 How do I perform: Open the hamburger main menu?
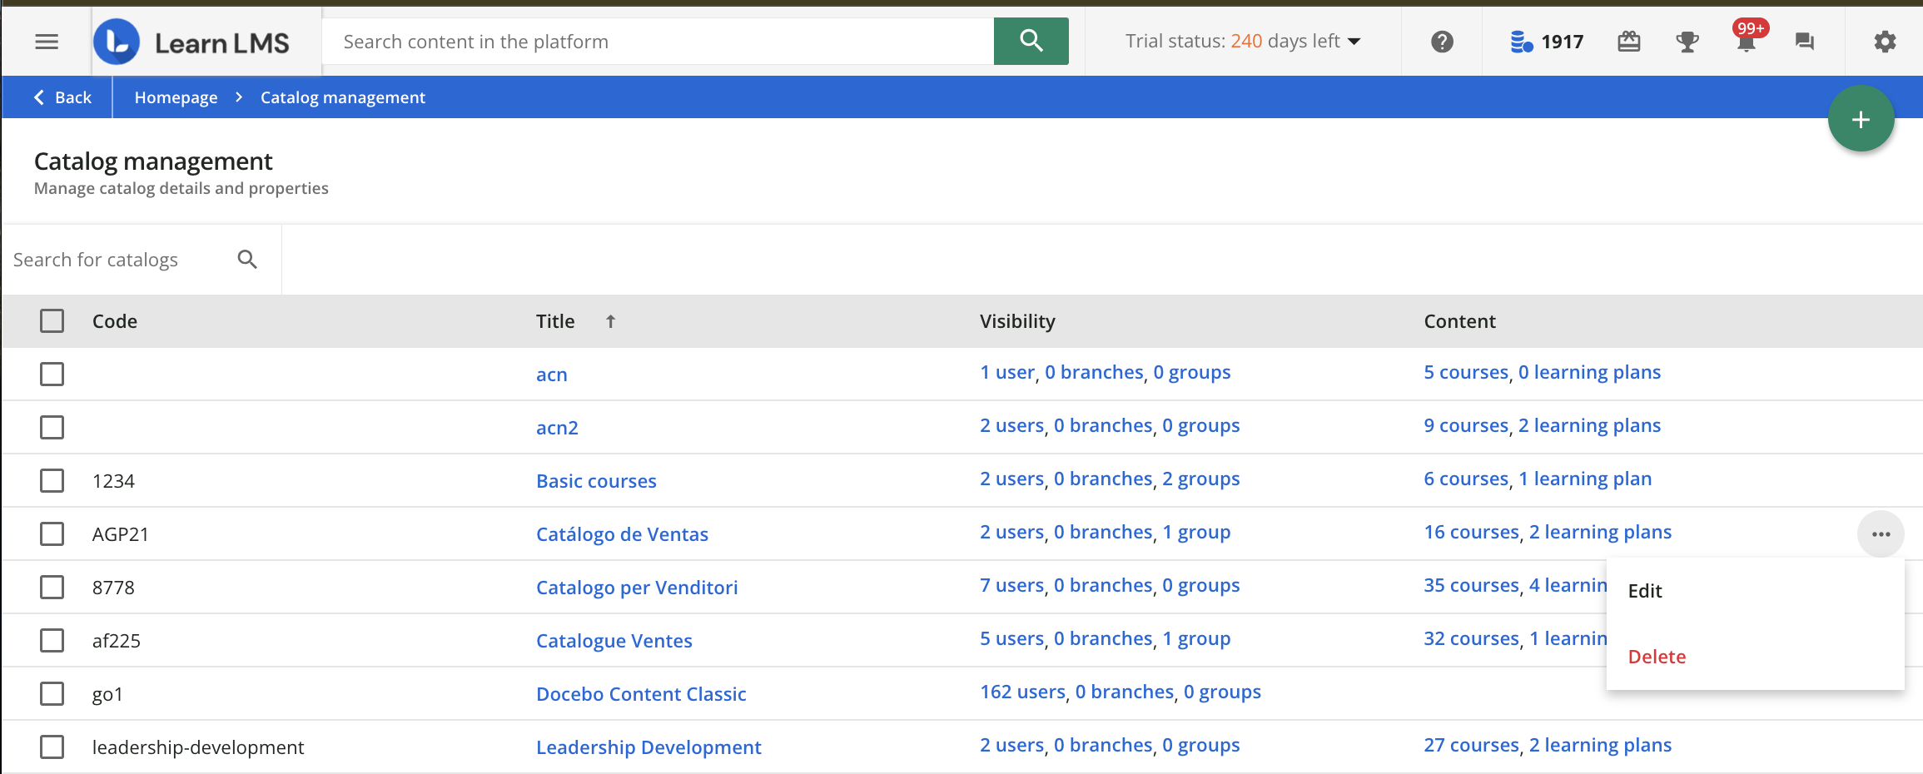47,42
